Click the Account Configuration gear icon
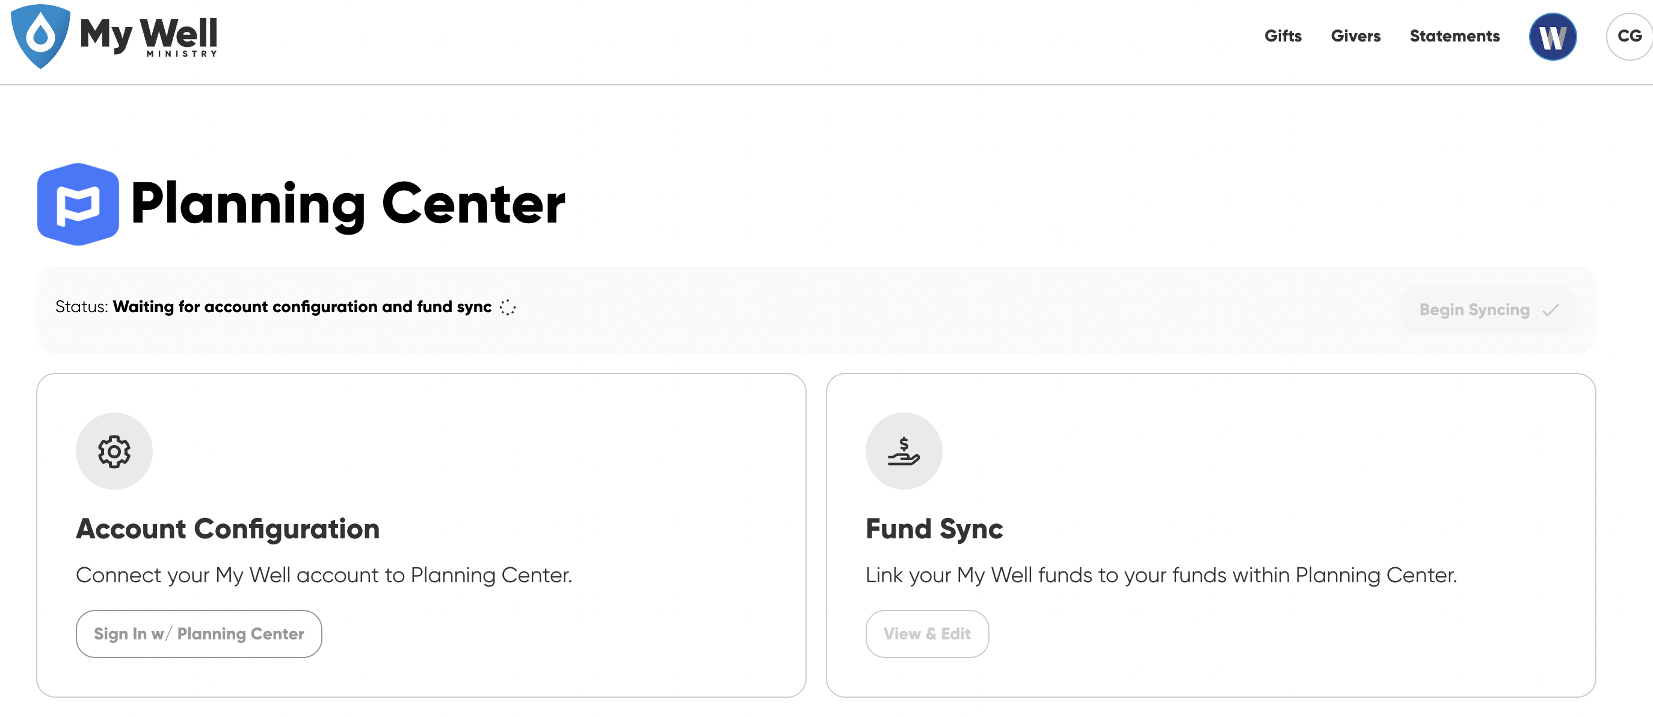This screenshot has height=717, width=1653. click(x=114, y=451)
